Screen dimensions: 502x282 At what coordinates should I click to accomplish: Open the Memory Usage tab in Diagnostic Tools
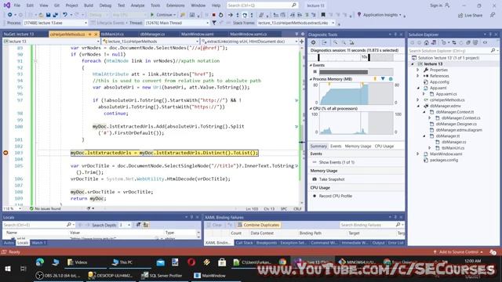358,146
